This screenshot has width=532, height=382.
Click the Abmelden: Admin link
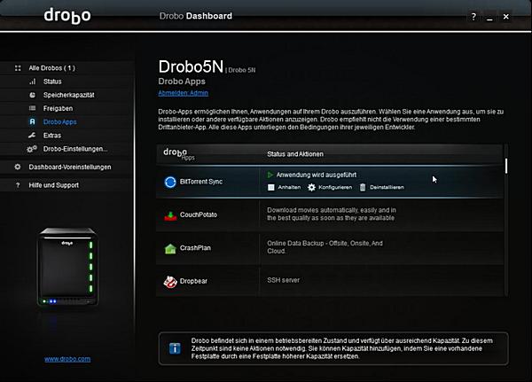184,93
